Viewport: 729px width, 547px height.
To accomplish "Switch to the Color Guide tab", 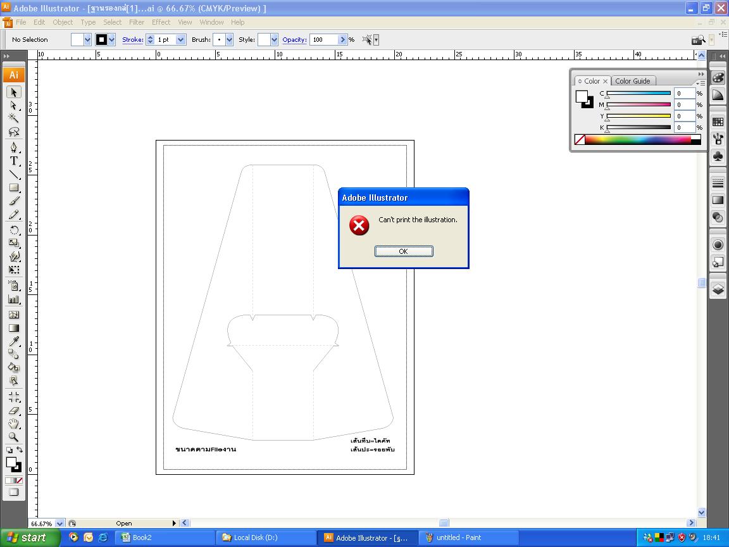I will point(632,81).
